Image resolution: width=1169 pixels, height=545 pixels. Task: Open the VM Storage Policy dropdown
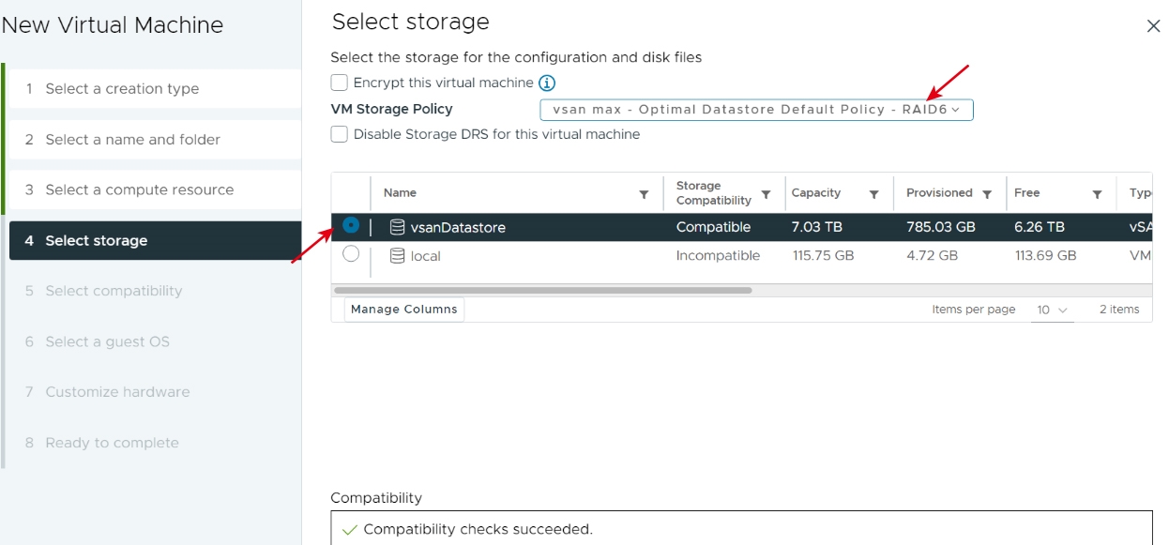(756, 110)
